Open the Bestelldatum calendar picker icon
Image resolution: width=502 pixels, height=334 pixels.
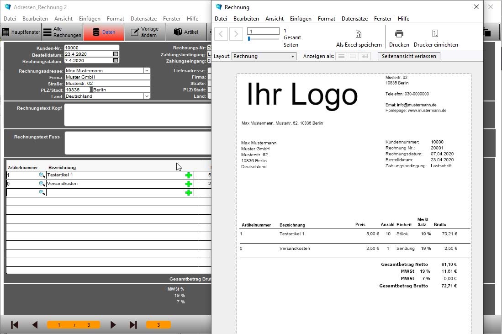[x=116, y=54]
